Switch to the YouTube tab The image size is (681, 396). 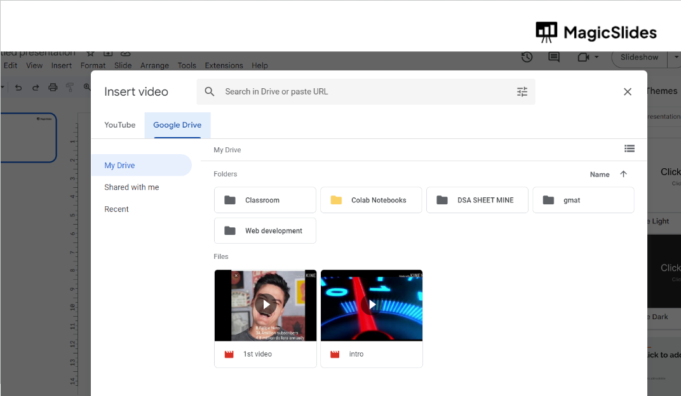click(120, 125)
